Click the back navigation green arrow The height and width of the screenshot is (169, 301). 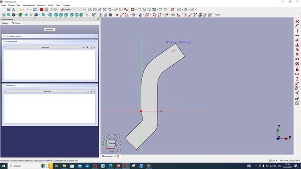click(x=26, y=15)
